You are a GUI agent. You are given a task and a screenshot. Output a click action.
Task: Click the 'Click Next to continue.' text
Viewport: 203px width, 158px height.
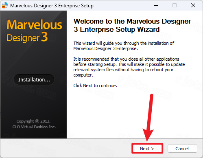coord(95,86)
